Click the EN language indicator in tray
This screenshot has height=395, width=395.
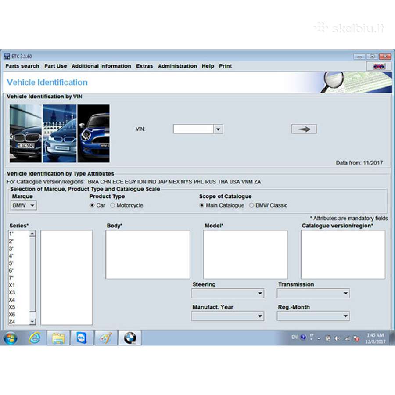(294, 337)
